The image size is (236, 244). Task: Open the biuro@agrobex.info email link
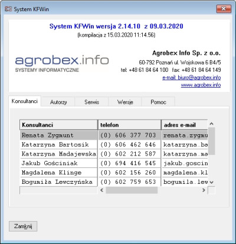pyautogui.click(x=192, y=77)
